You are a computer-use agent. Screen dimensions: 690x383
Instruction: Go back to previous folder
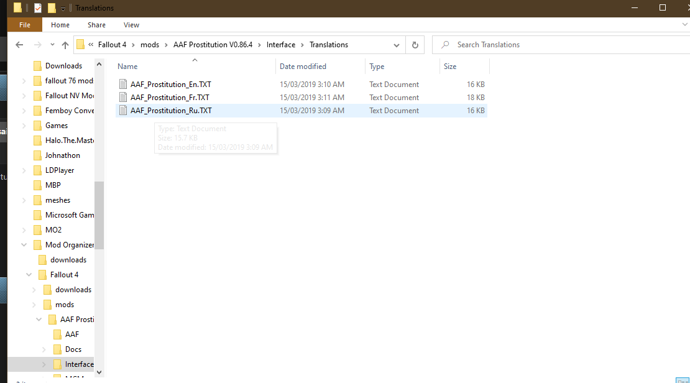coord(19,45)
